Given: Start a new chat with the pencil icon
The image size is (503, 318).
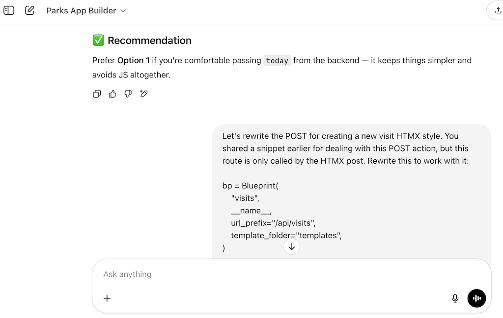Looking at the screenshot, I should pos(29,11).
